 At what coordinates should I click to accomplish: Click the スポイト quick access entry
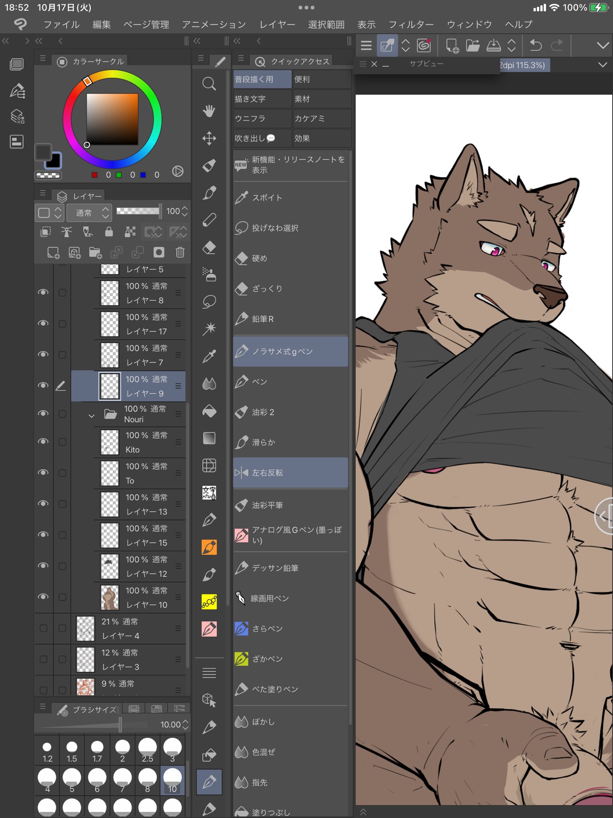click(x=290, y=197)
